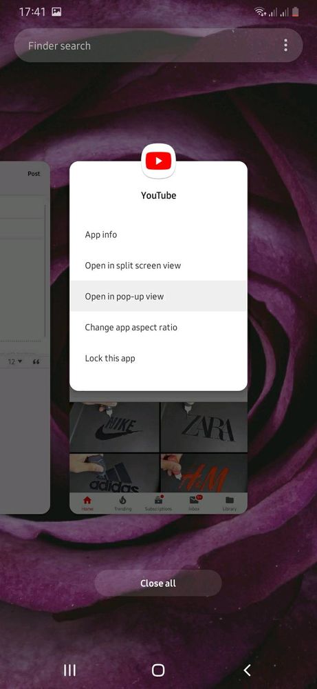
Task: Open the Trending tab in YouTube preview
Action: tap(123, 503)
